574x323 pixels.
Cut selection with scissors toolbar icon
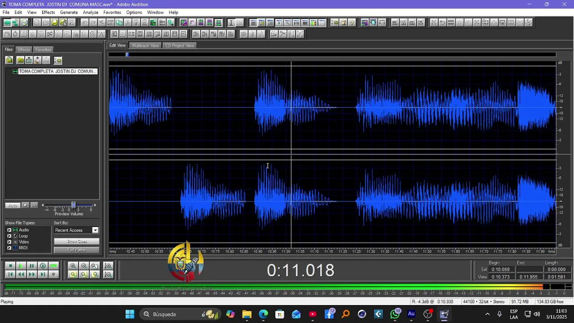click(128, 23)
